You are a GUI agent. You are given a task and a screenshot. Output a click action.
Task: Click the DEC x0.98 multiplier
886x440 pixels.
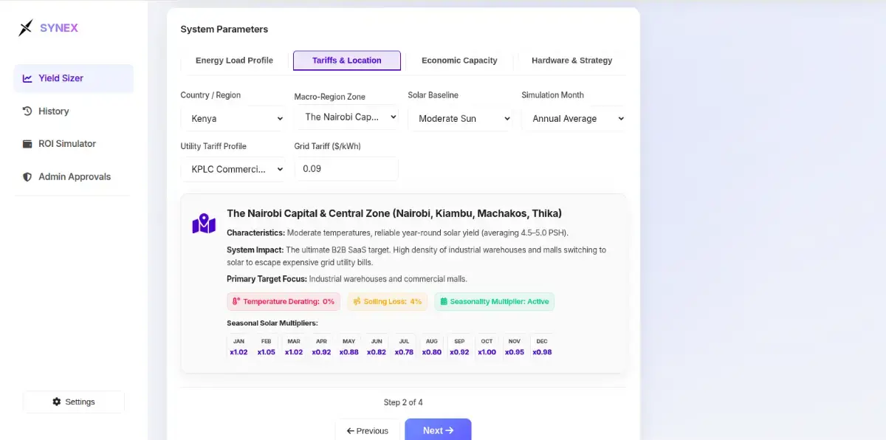542,347
